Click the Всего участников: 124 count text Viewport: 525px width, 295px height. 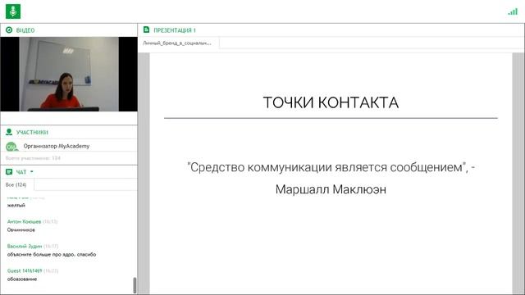[33, 158]
